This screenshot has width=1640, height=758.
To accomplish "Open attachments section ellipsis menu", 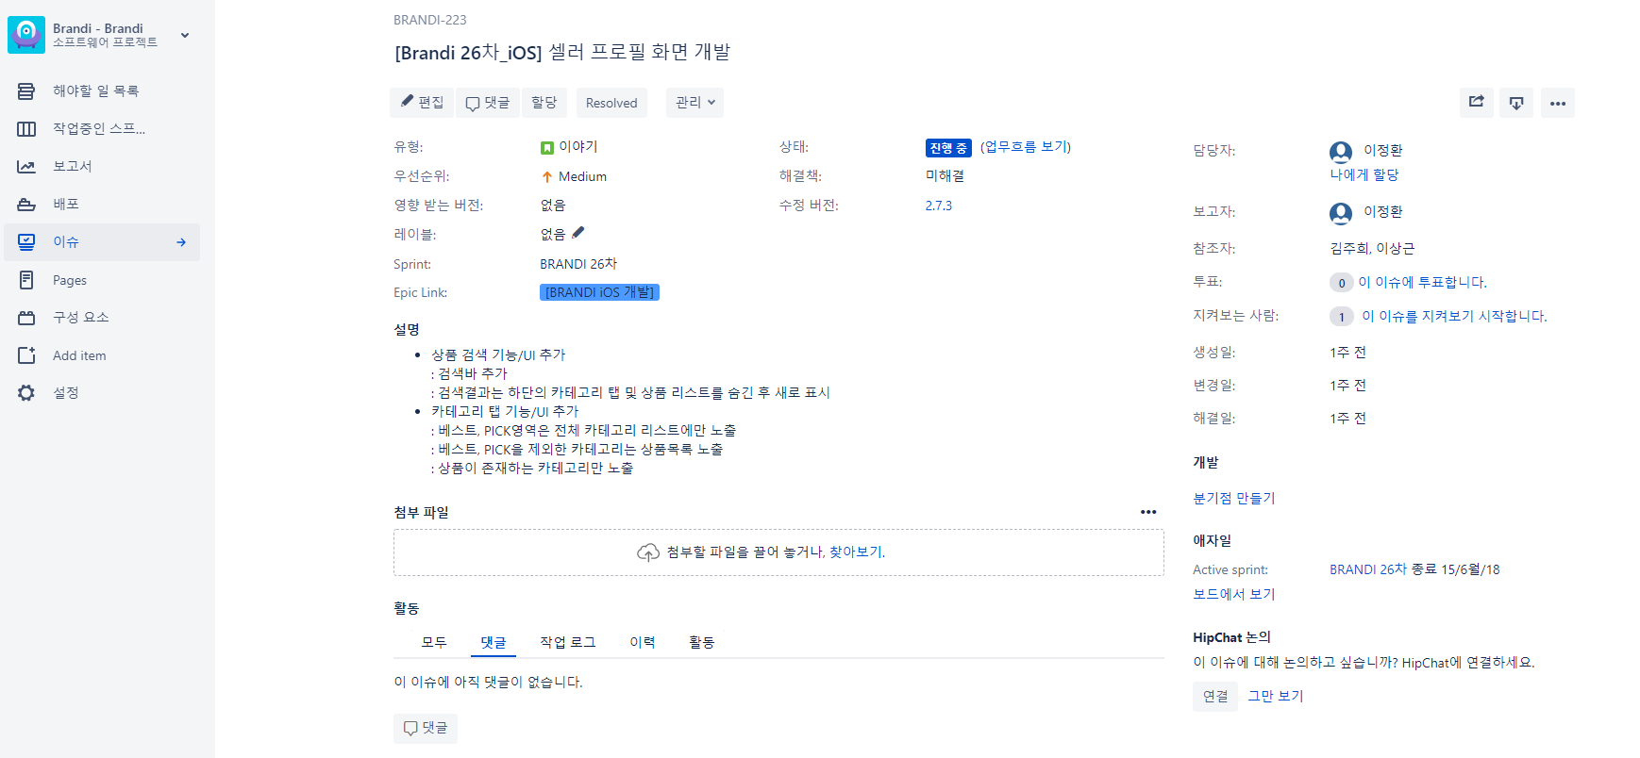I will (1147, 512).
